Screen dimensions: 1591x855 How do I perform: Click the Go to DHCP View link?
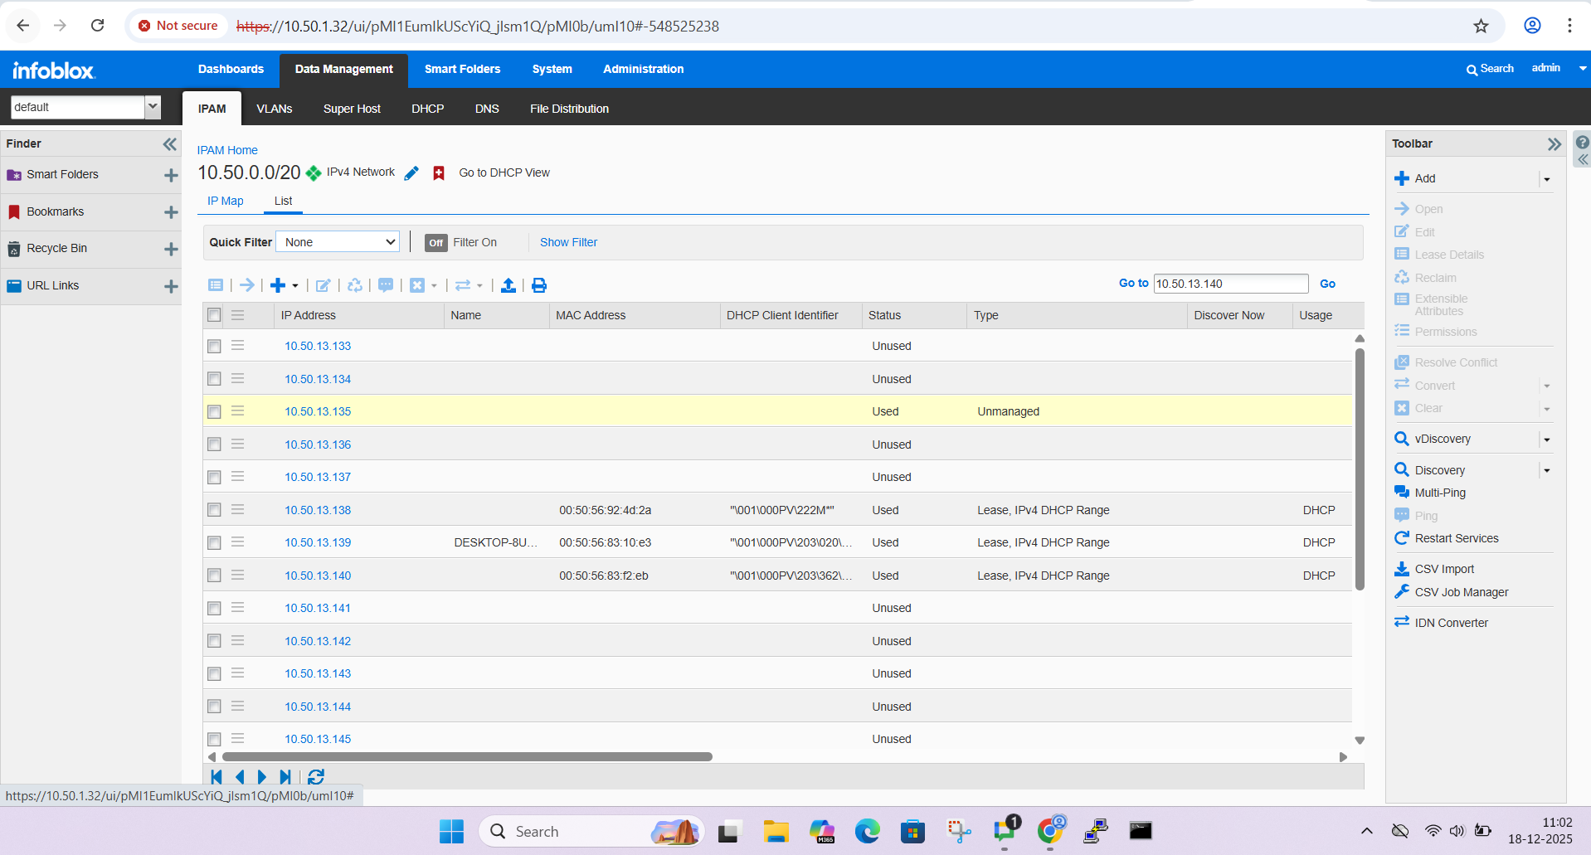point(504,172)
